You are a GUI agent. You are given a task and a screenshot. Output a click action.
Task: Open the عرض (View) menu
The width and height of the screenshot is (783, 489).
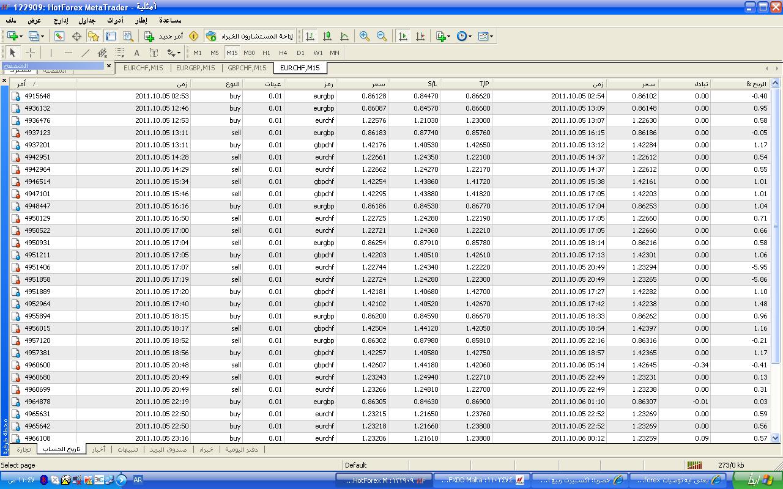coord(34,21)
